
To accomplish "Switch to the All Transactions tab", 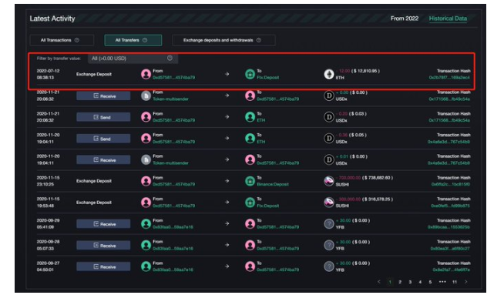I will pyautogui.click(x=62, y=40).
